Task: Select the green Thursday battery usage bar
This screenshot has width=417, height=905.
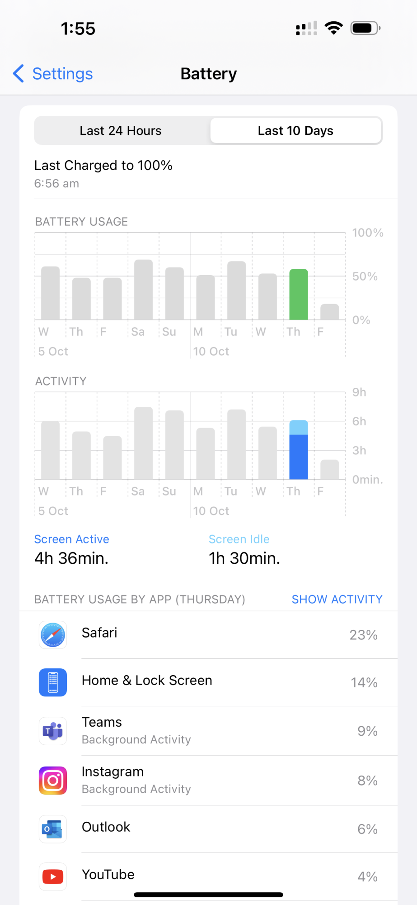Action: (x=299, y=295)
